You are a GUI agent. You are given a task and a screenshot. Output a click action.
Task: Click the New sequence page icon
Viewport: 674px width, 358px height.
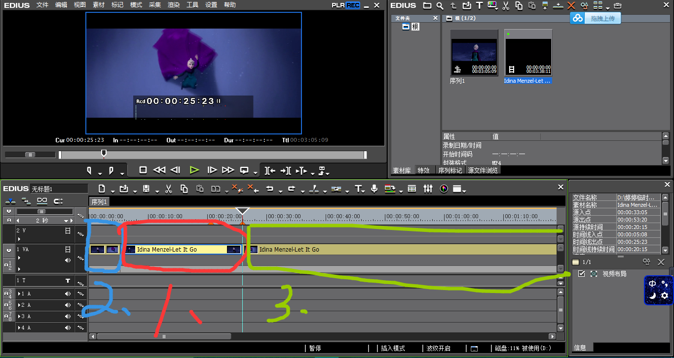[x=102, y=189]
